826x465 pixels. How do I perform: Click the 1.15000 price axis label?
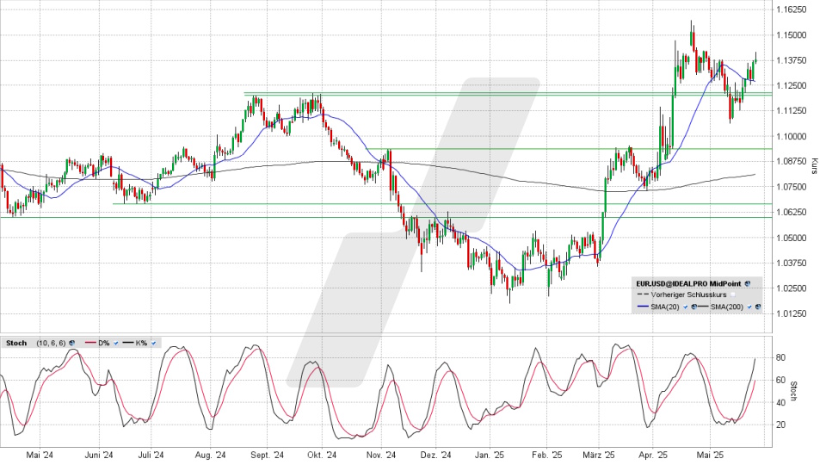click(792, 34)
